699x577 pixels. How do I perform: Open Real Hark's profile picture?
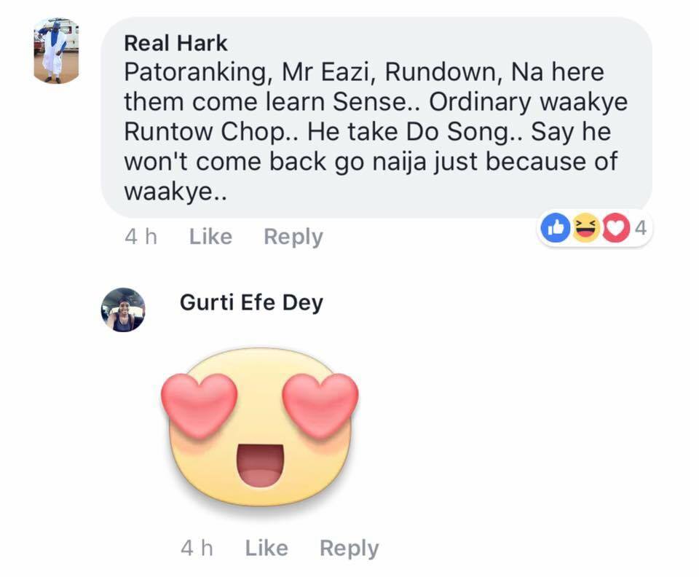56,50
